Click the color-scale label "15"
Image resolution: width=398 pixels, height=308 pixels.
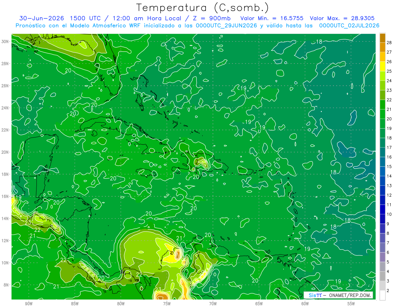coord(389,166)
